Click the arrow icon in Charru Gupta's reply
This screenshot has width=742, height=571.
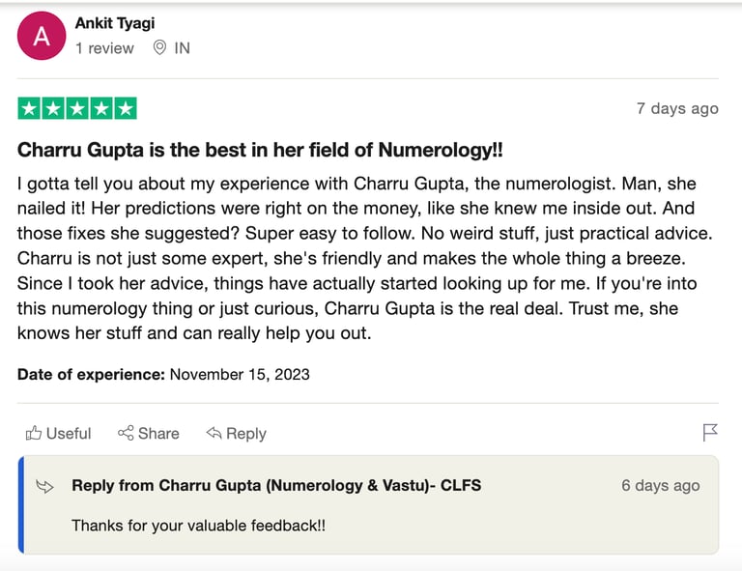[x=44, y=486]
